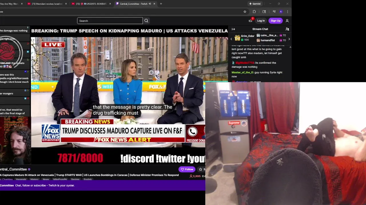The width and height of the screenshot is (366, 205).
Task: Open the News tag
Action: point(46,179)
